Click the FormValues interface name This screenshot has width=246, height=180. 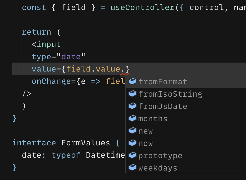pos(86,143)
